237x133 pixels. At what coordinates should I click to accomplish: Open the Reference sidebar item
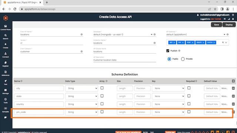[6, 73]
